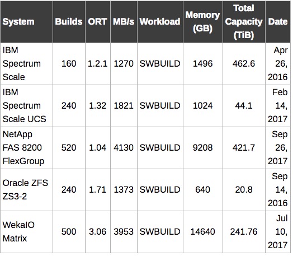Select the 3.06 ORT value

point(98,232)
